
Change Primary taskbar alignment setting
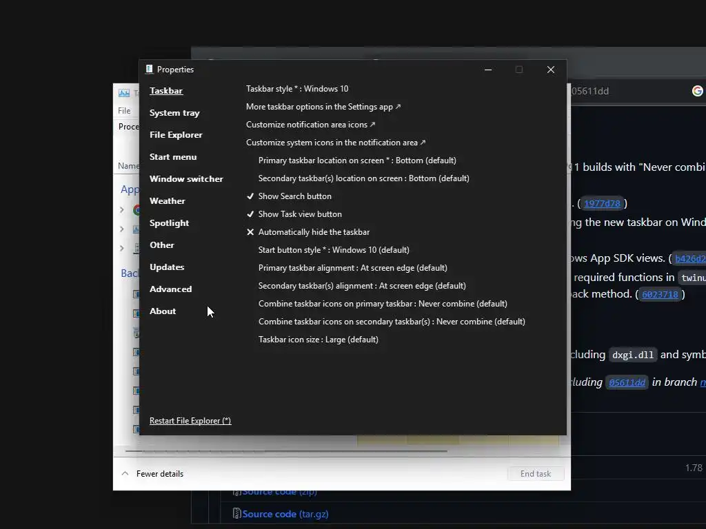[x=352, y=268]
